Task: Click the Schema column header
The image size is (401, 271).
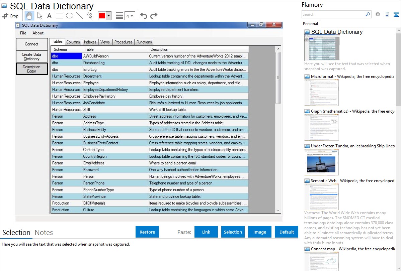Action: coord(67,49)
